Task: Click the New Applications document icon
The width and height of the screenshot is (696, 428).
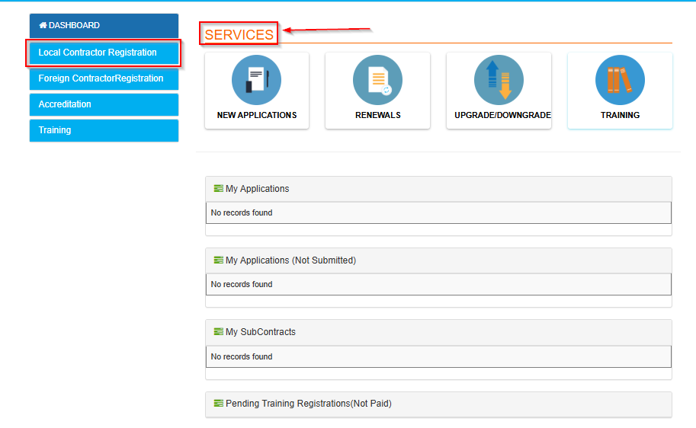Action: 257,80
